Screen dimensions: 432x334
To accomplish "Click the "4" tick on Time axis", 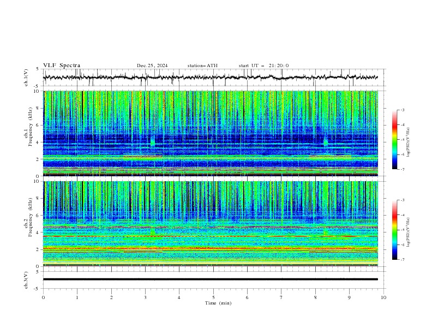I will 179,297.
